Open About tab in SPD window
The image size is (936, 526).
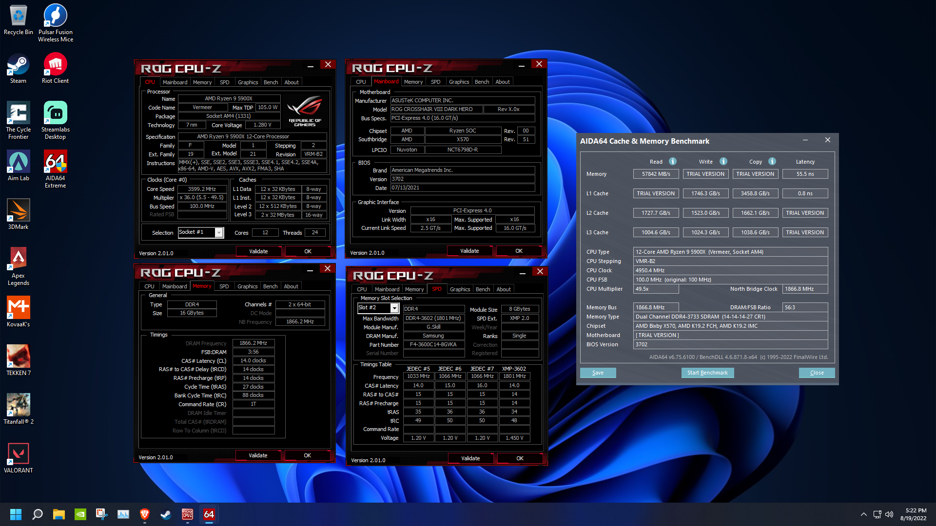pyautogui.click(x=504, y=289)
